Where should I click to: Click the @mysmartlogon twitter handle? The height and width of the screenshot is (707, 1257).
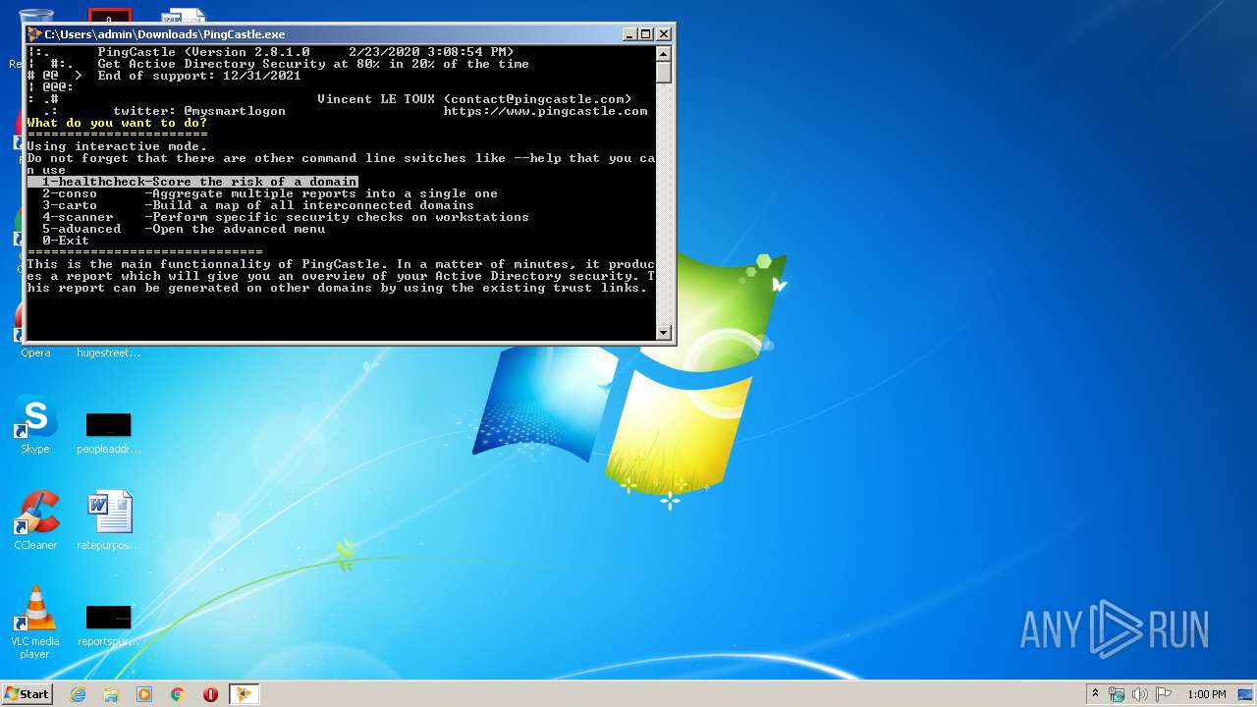tap(235, 111)
